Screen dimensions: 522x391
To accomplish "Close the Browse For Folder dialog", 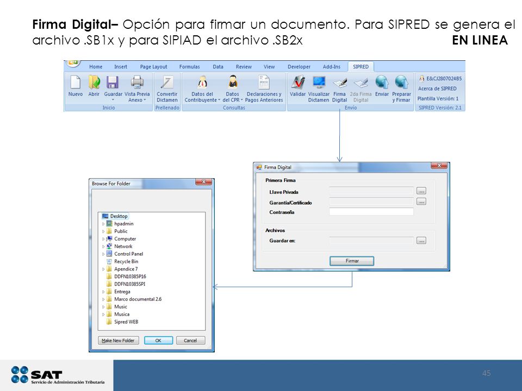I will pos(204,182).
